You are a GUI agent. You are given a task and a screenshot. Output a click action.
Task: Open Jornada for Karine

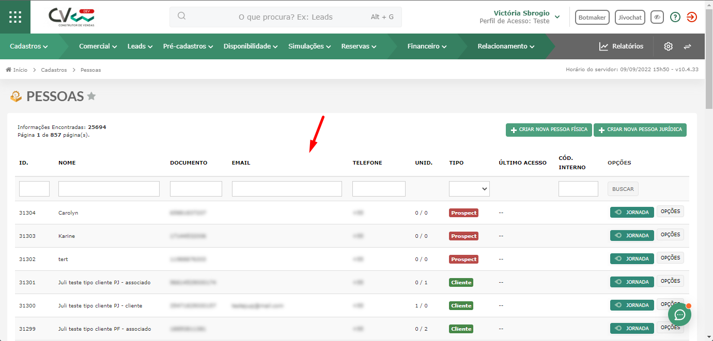(632, 235)
